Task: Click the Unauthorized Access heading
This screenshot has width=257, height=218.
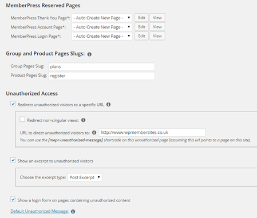Action: 31,93
